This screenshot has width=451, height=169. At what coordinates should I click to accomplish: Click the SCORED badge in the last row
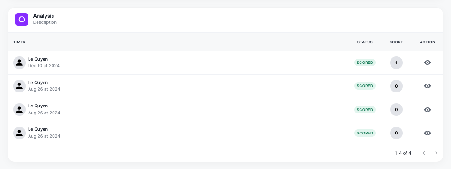pos(365,133)
